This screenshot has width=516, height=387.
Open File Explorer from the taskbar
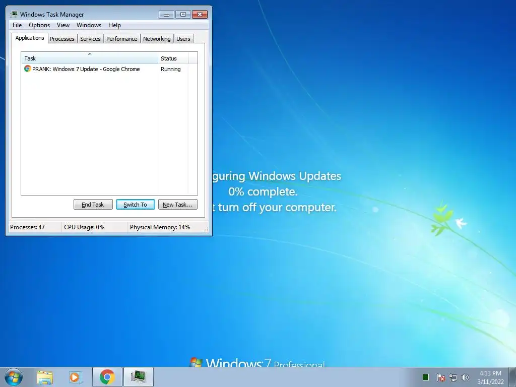coord(45,377)
